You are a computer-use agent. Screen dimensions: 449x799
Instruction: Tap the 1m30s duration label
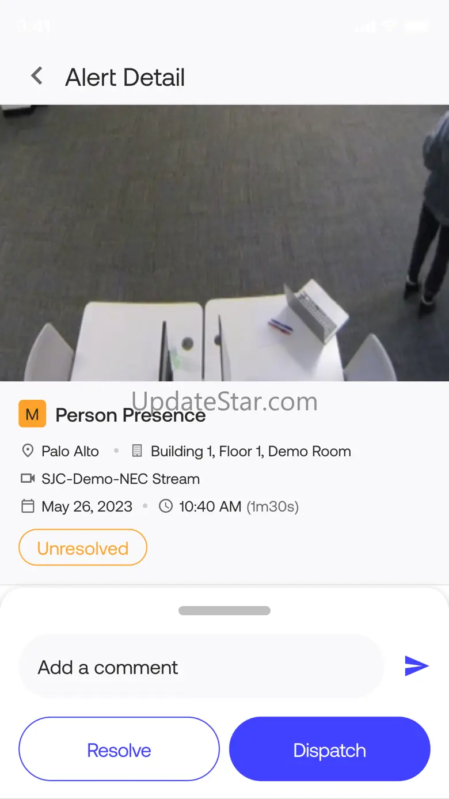(273, 506)
